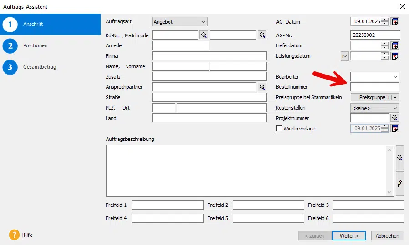Open the AG-Datum calendar picker icon
This screenshot has height=245, width=409.
(x=395, y=22)
